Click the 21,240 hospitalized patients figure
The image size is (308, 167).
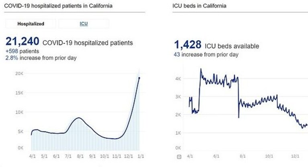(x=22, y=42)
